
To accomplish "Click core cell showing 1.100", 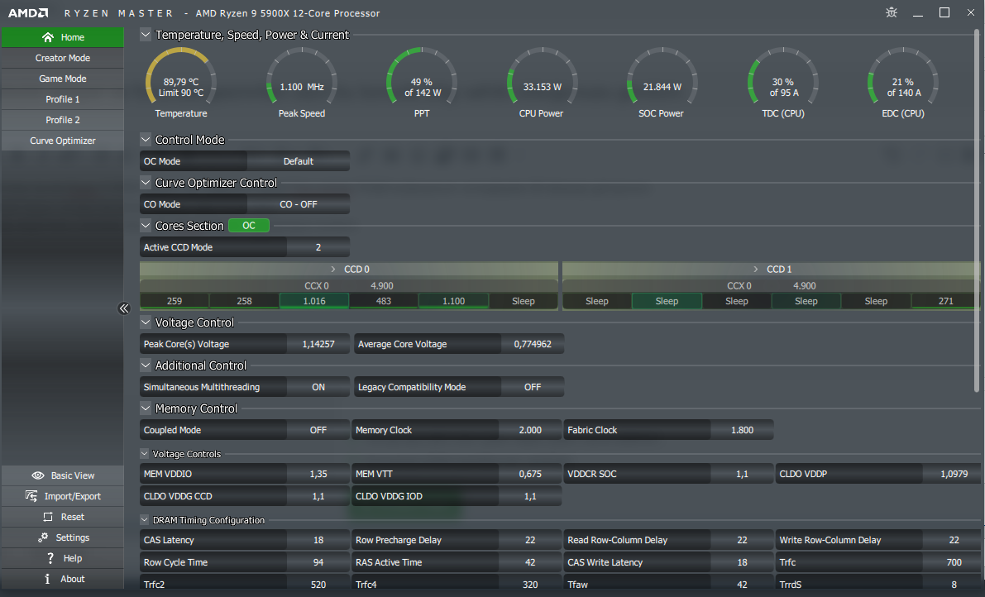I will 453,301.
